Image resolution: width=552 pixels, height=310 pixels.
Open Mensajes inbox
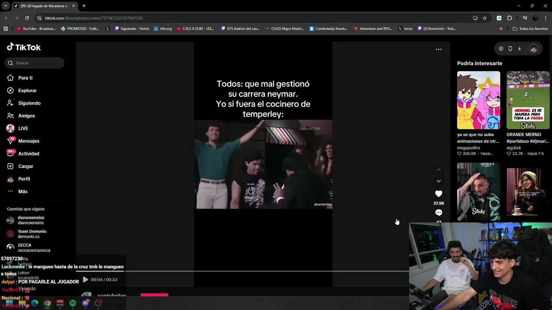(23, 141)
